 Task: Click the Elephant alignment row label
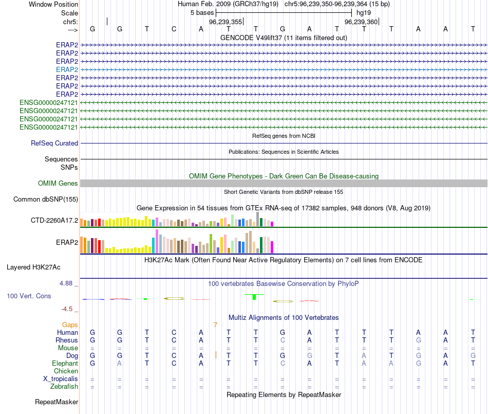click(x=65, y=363)
